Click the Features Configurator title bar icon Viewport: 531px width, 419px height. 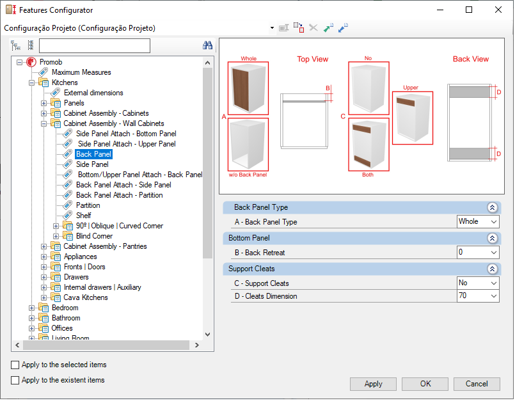(11, 10)
